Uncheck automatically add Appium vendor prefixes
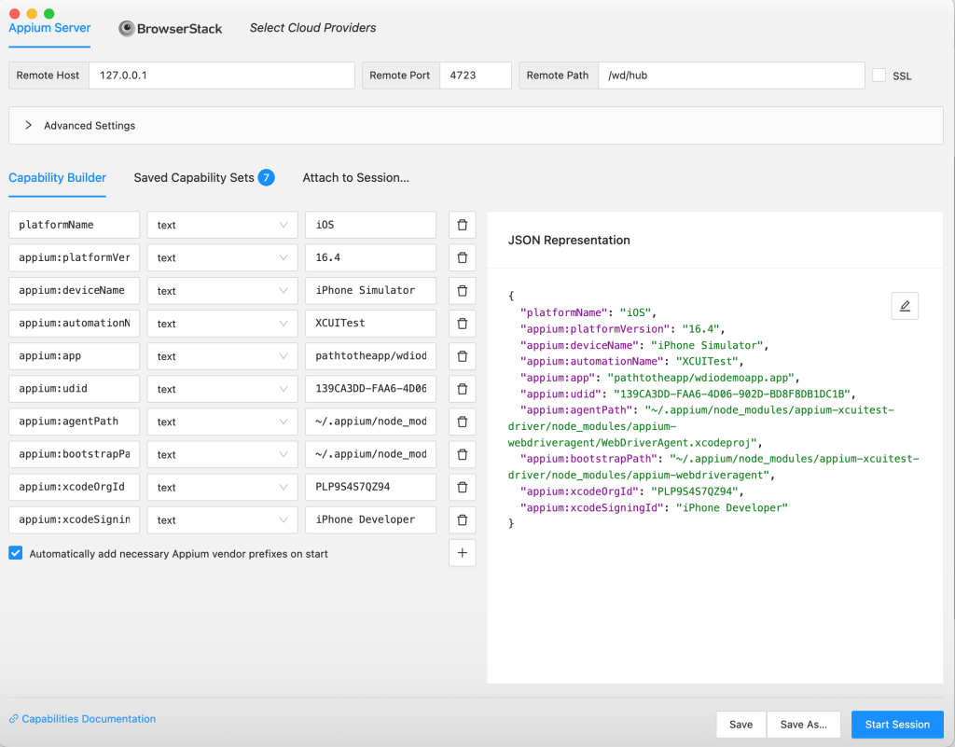The height and width of the screenshot is (747, 955). pos(16,553)
